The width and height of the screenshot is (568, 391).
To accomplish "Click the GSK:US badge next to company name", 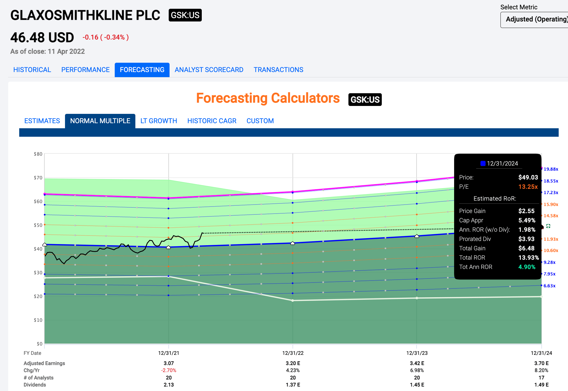I will point(185,15).
